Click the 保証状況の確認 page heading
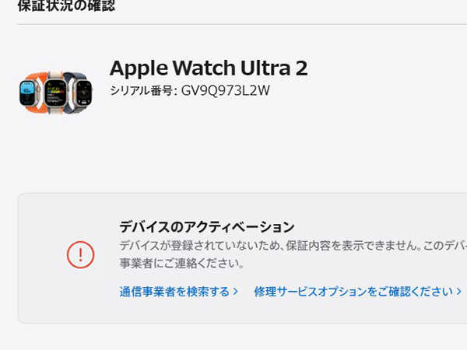 coord(66,5)
